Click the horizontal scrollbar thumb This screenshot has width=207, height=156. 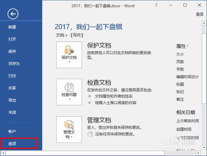[85, 153]
